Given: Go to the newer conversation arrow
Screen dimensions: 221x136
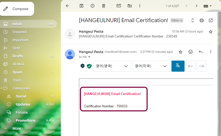Looking at the screenshot, I should [187, 6].
